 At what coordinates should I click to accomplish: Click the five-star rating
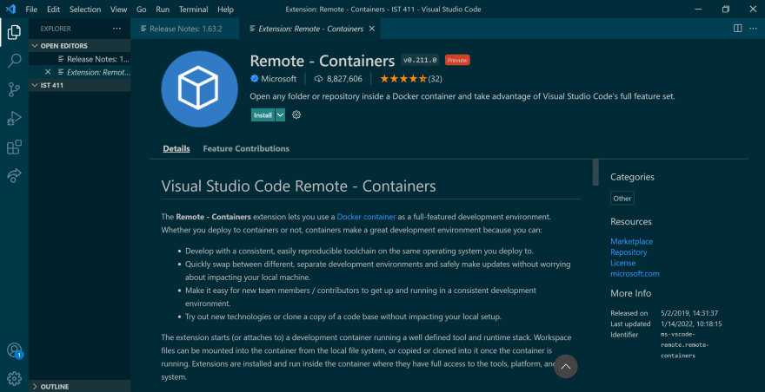point(403,78)
